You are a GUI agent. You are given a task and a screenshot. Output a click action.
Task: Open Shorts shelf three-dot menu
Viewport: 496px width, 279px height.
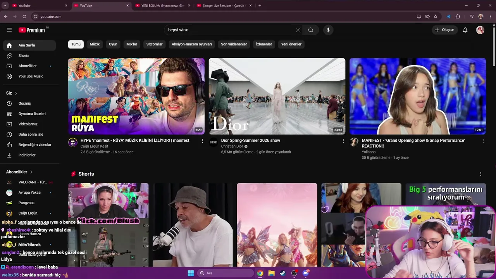[480, 174]
